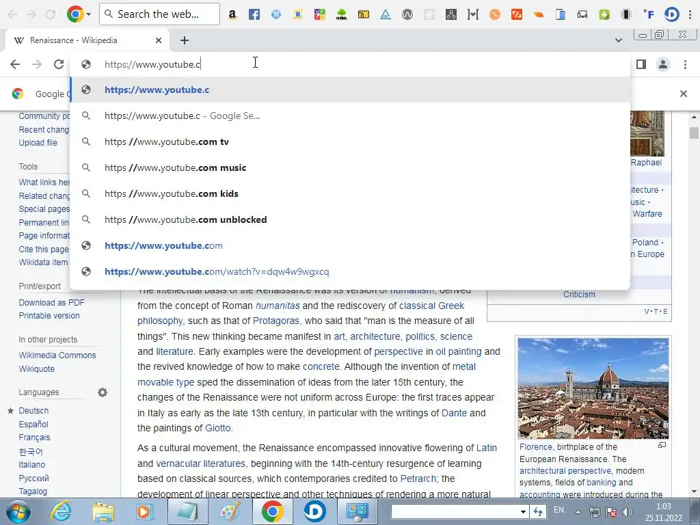Expand the taskbar address dropdown arrow
This screenshot has width=700, height=525.
coord(523,512)
